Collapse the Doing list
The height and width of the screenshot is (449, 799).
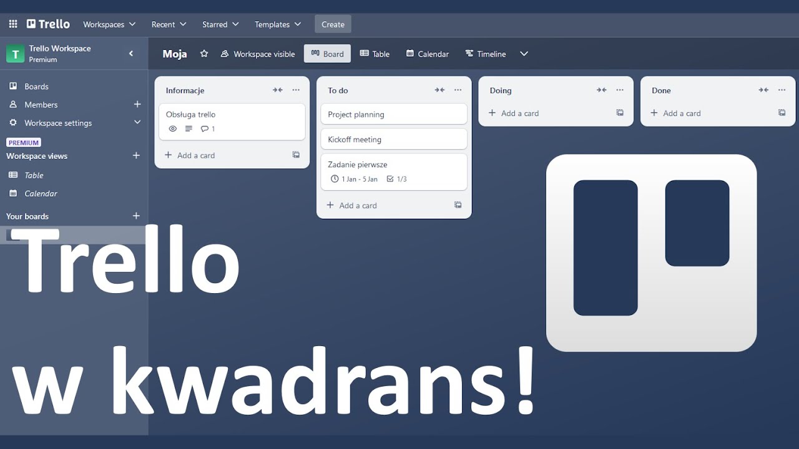click(601, 90)
